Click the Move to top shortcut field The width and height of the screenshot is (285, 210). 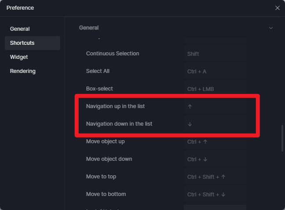(x=215, y=177)
